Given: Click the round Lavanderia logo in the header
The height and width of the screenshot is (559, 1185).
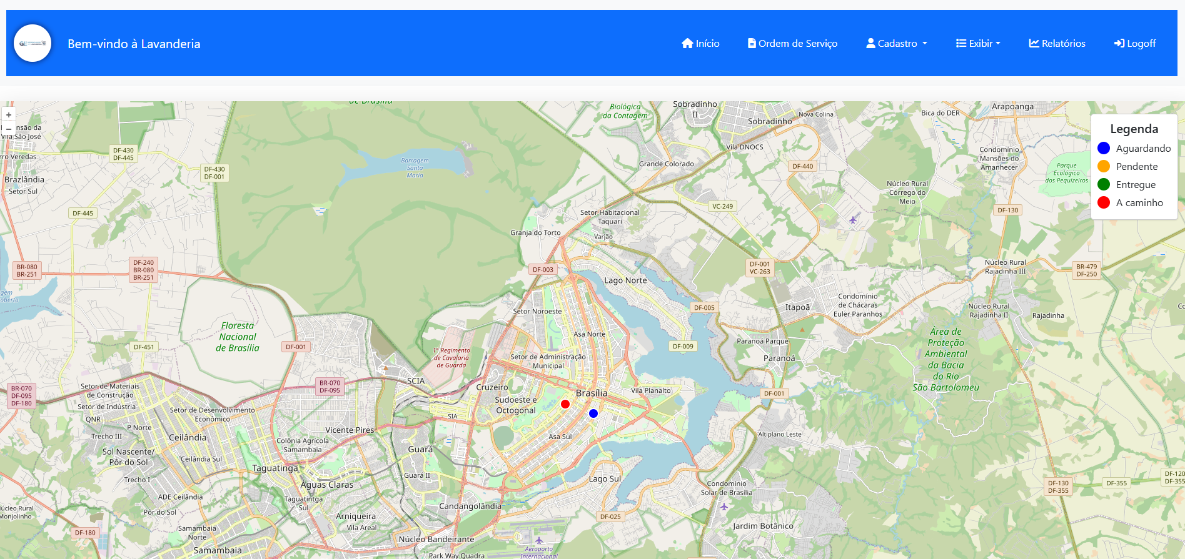Looking at the screenshot, I should click(33, 43).
